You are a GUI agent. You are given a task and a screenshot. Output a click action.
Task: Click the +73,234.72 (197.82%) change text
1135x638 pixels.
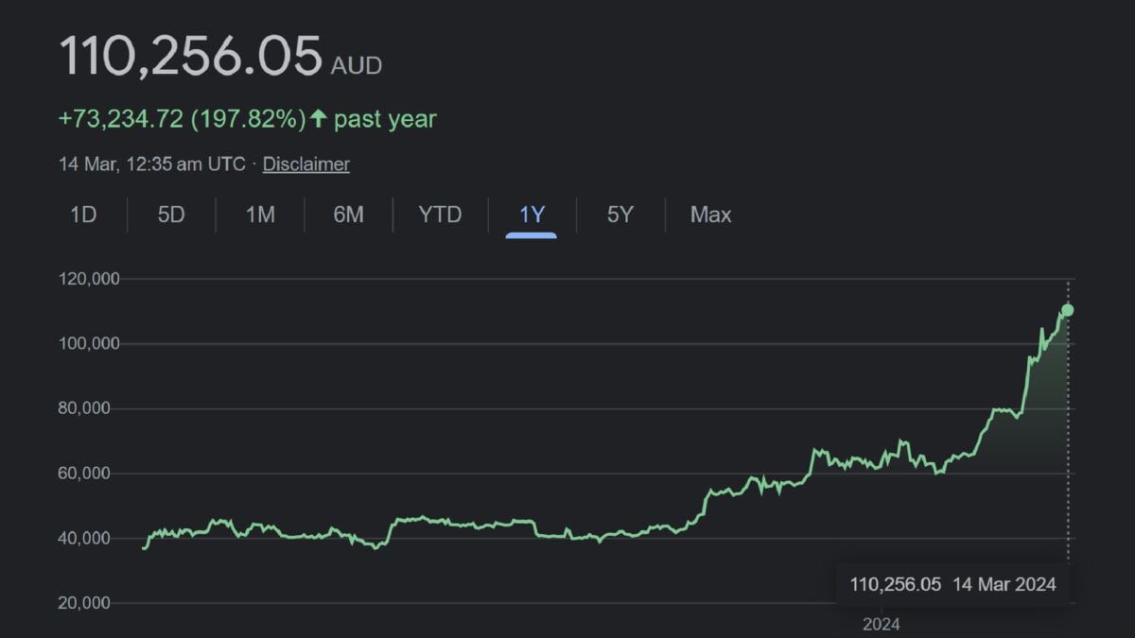(183, 119)
